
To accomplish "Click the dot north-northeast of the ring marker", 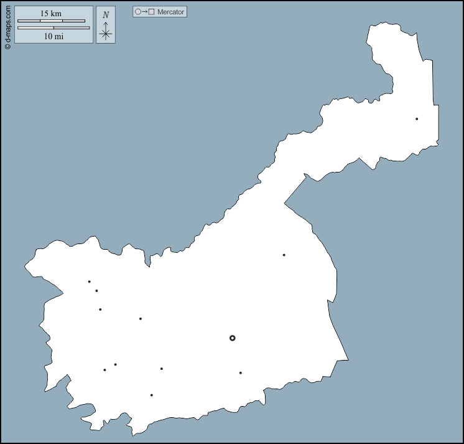I will [x=284, y=255].
